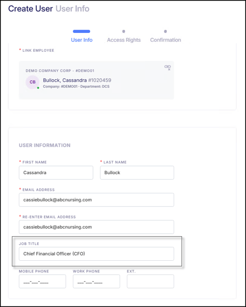Switch to the Access Rights tab

(124, 40)
